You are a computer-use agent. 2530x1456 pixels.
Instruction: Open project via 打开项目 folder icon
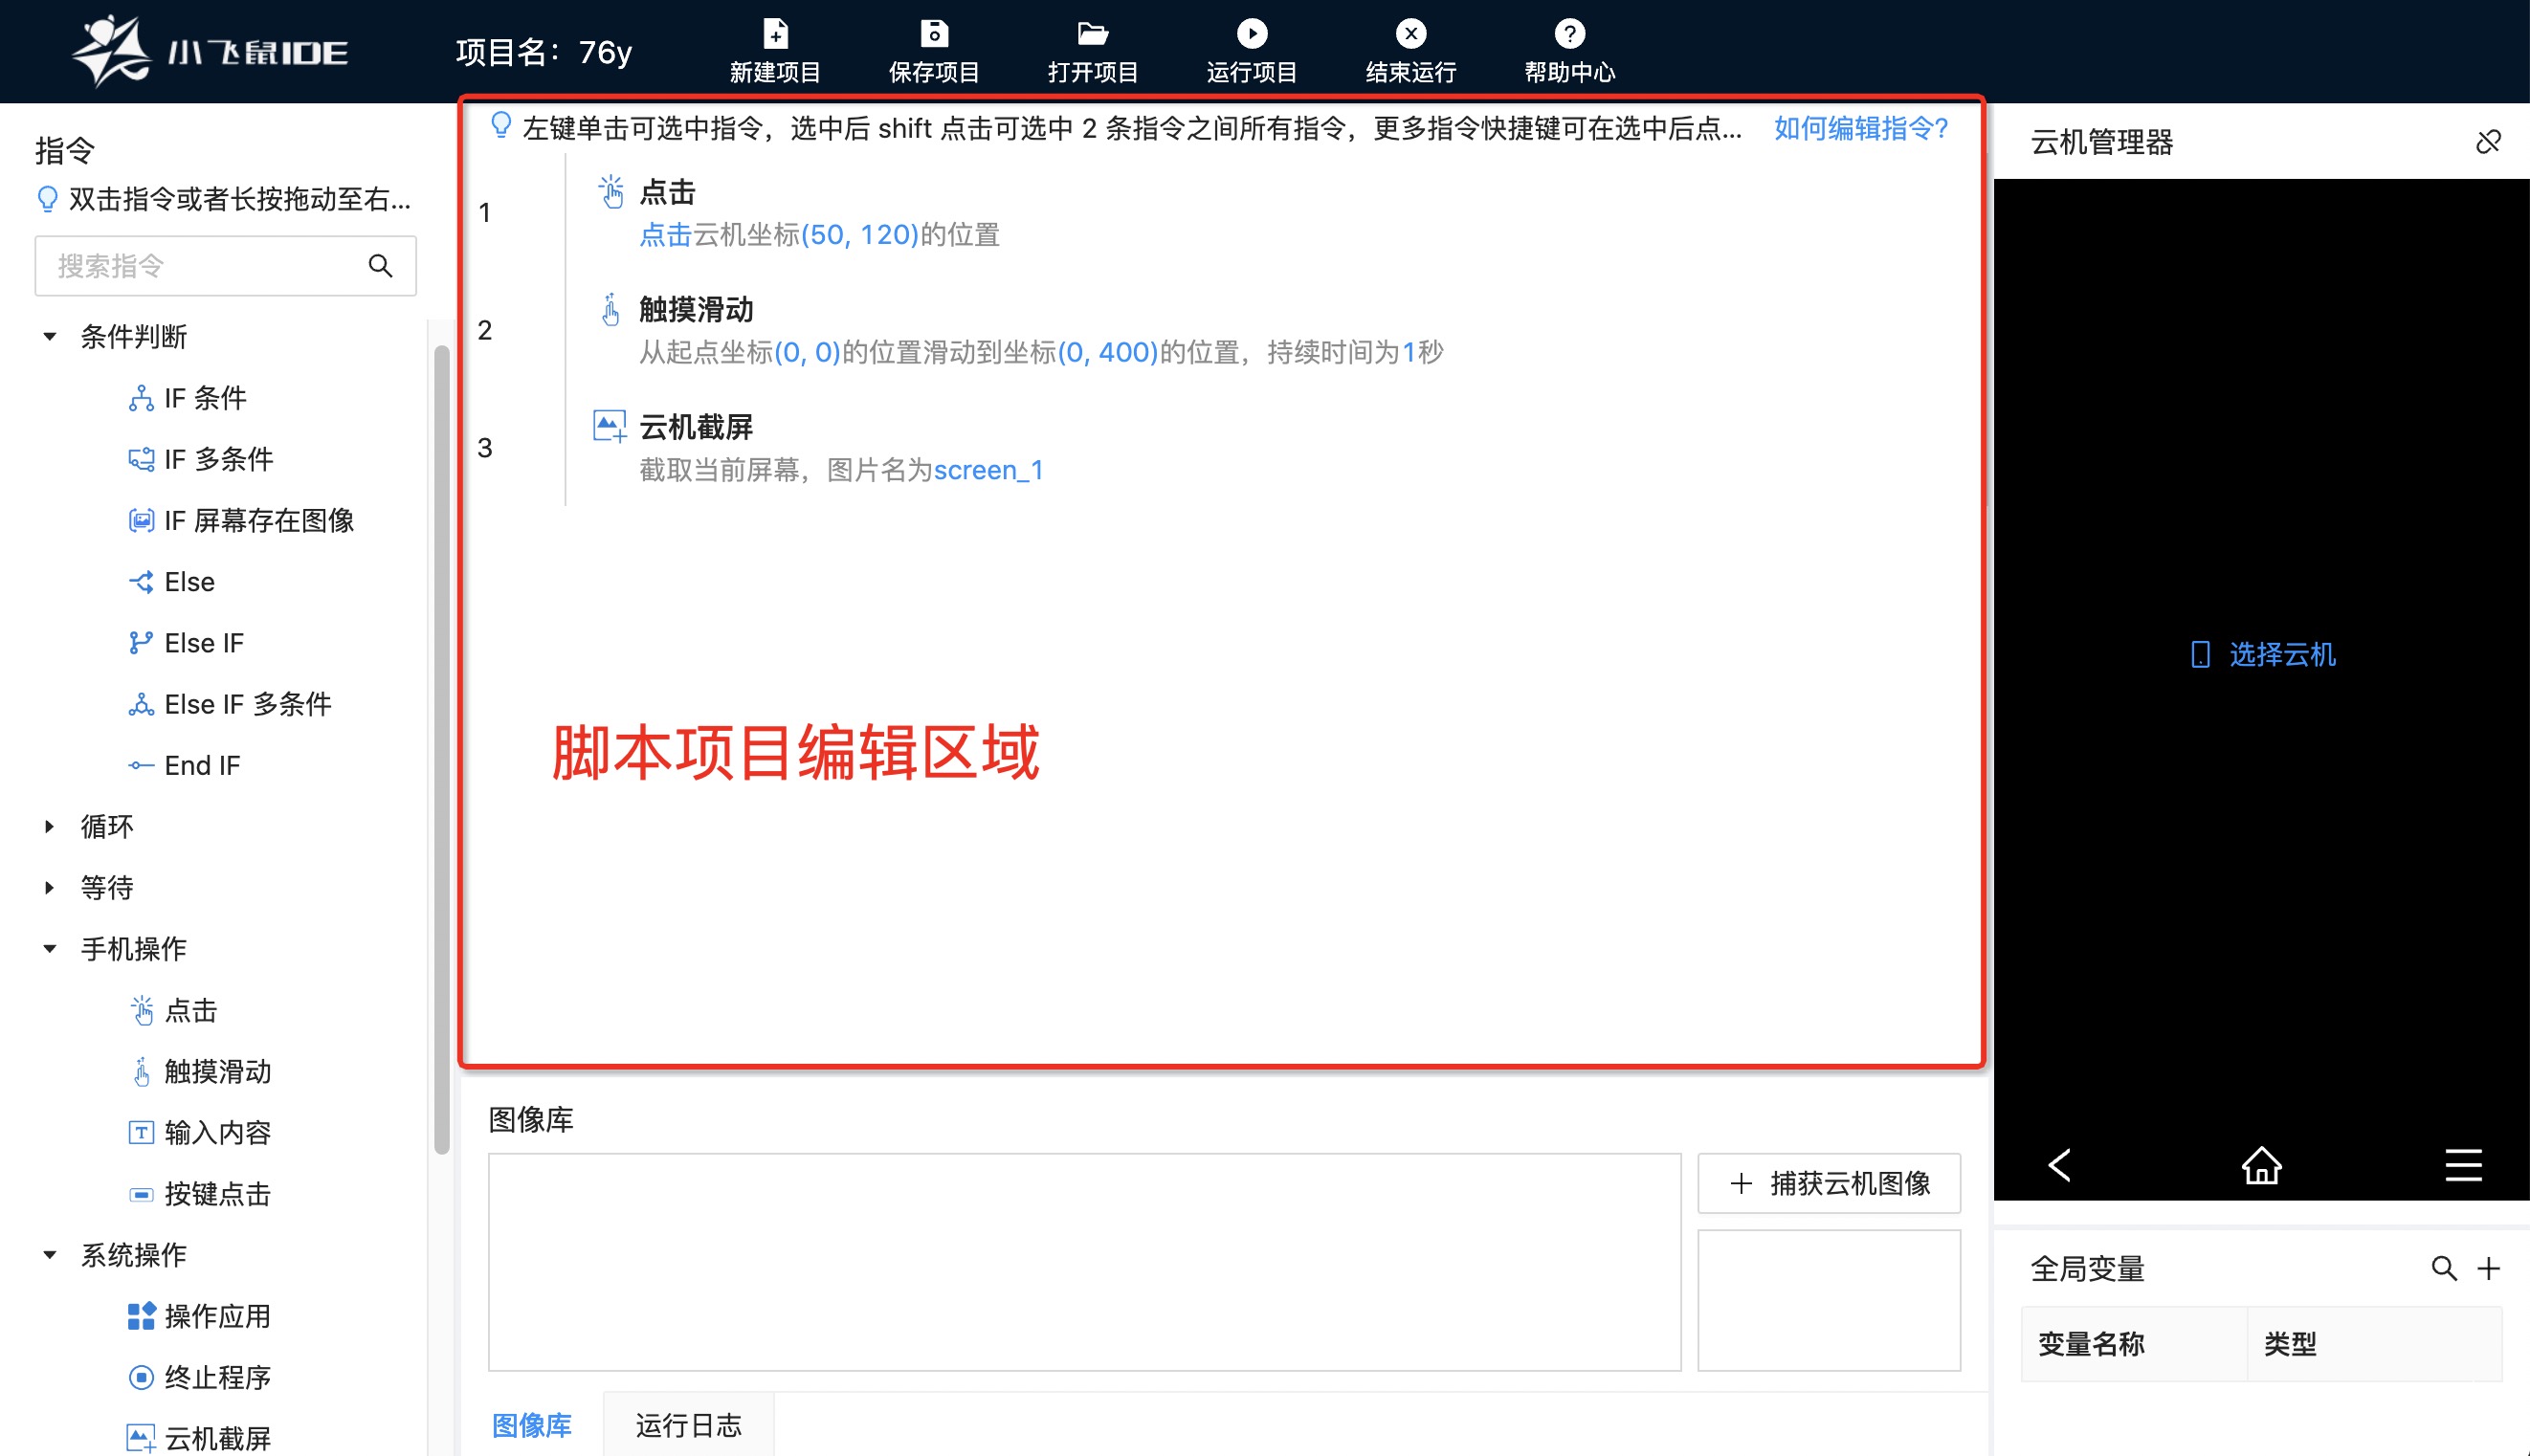1092,34
